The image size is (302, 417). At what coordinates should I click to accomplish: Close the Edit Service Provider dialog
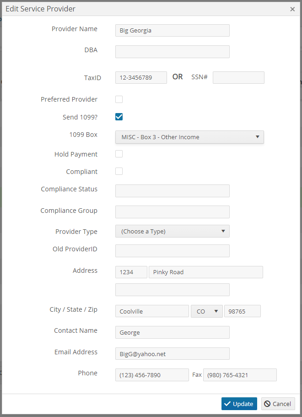click(292, 9)
